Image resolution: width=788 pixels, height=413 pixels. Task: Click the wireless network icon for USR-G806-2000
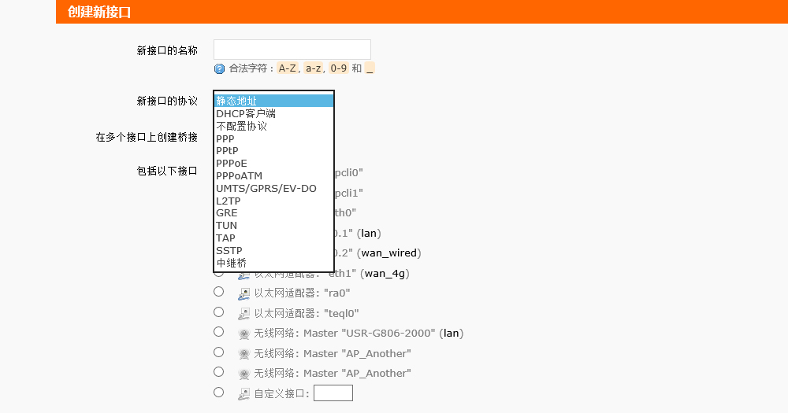(244, 334)
